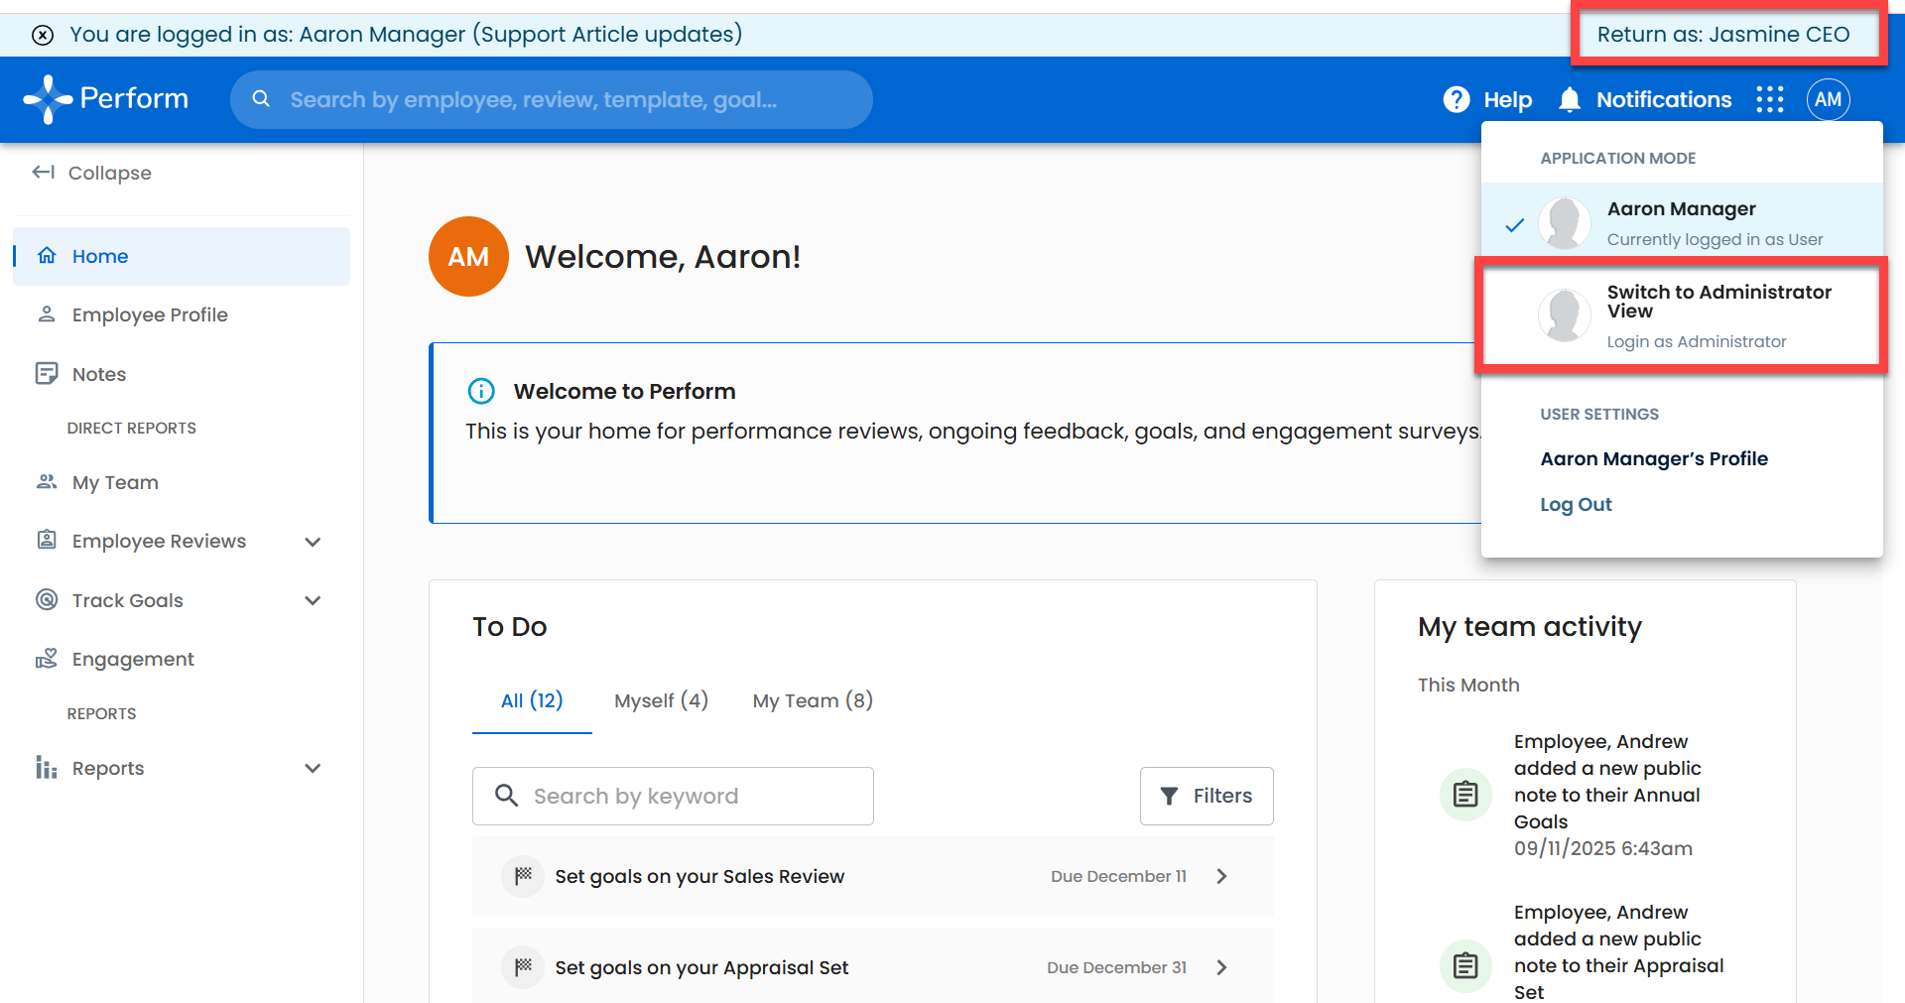Click the note icon for Appraisal Set activity
This screenshot has height=1003, width=1905.
click(x=1465, y=965)
